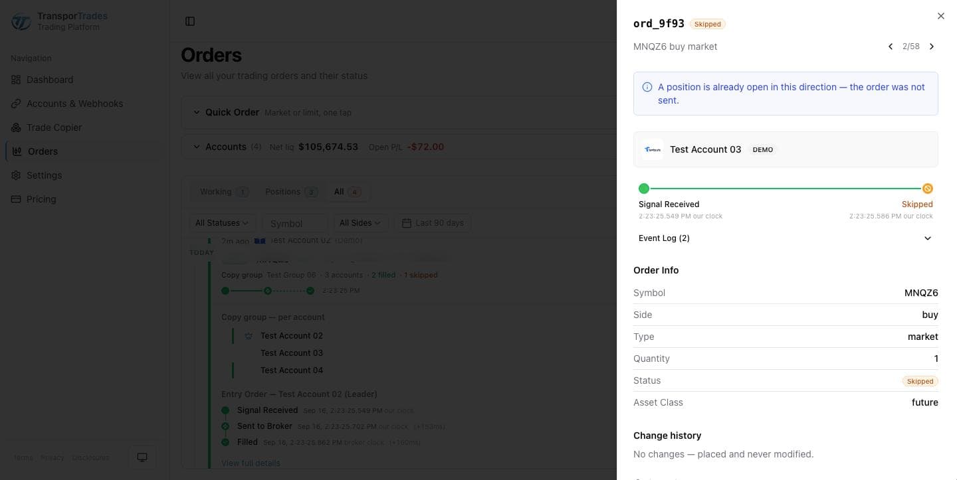Switch to the Working tab
Screen dimensions: 957x480
coord(223,192)
